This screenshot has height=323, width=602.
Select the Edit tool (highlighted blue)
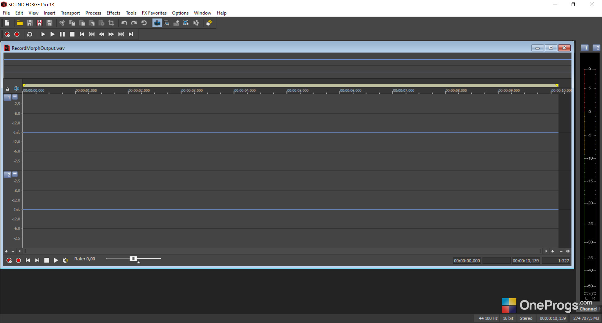(157, 23)
